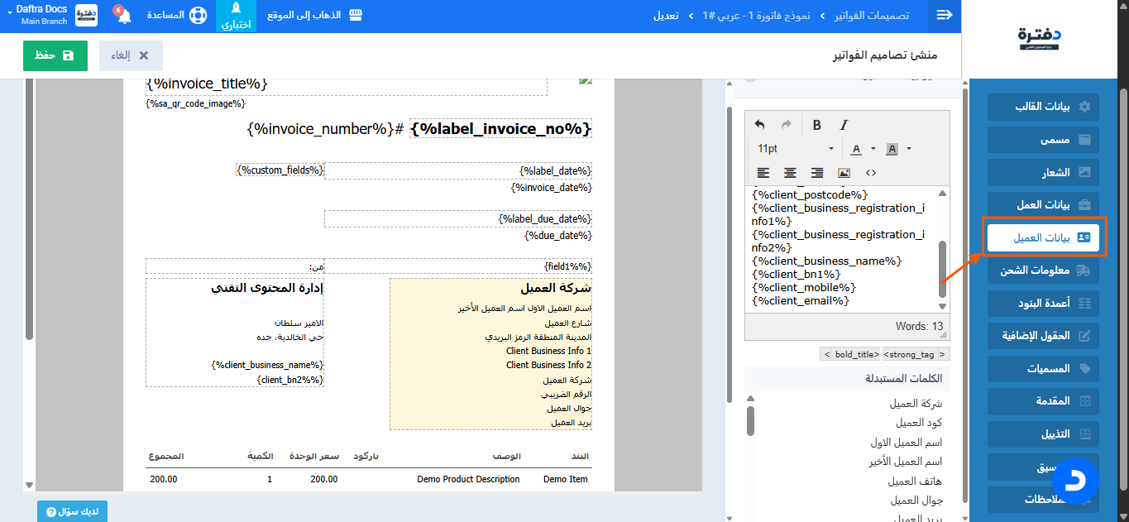
Task: Align text left in the editor
Action: tap(763, 173)
